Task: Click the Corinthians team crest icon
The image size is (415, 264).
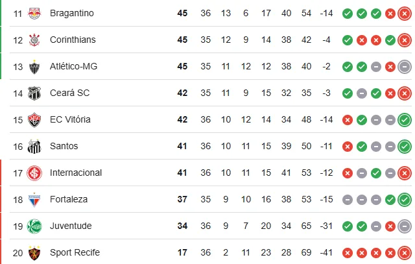Action: tap(34, 40)
